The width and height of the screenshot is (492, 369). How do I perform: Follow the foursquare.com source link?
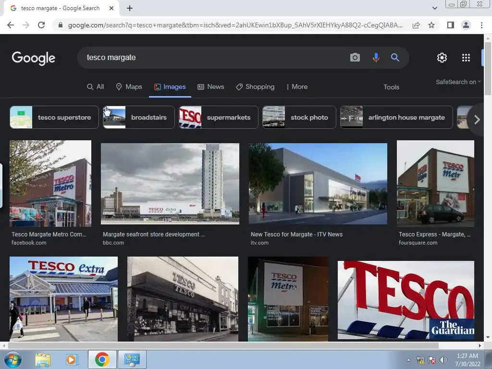pos(418,243)
